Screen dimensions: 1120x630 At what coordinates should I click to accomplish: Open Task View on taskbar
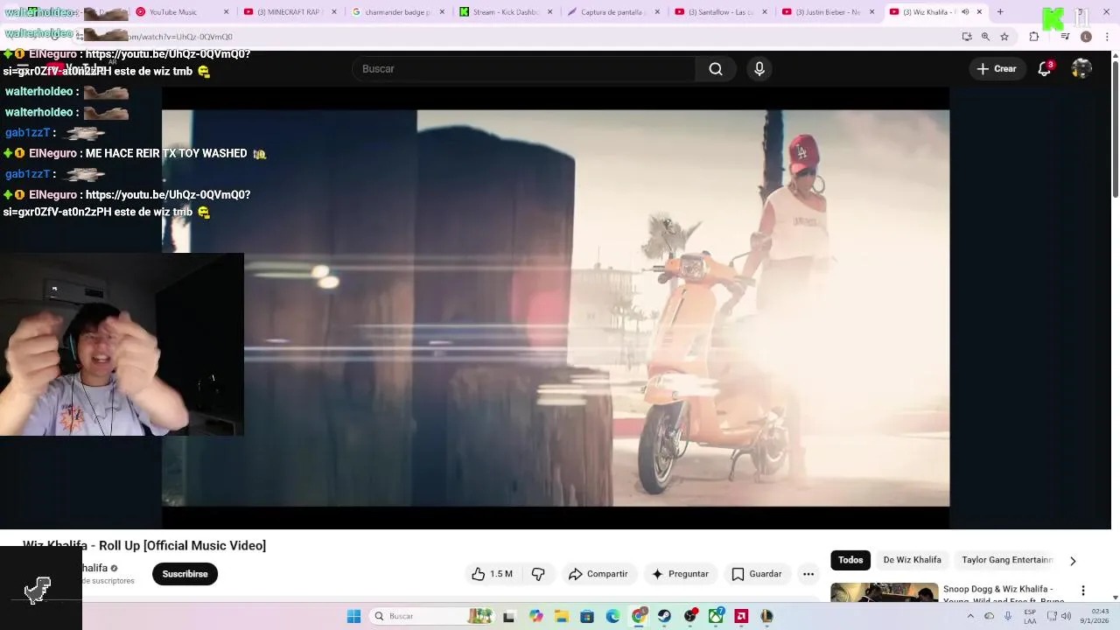point(509,616)
